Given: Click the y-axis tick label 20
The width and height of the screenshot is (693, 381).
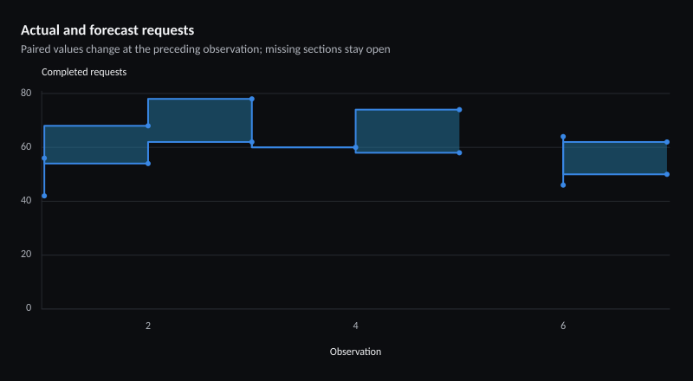Looking at the screenshot, I should coord(26,255).
